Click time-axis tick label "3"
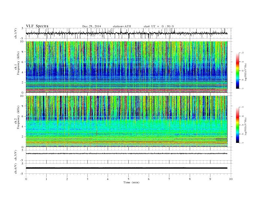The width and height of the screenshot is (260, 201). [x=88, y=179]
